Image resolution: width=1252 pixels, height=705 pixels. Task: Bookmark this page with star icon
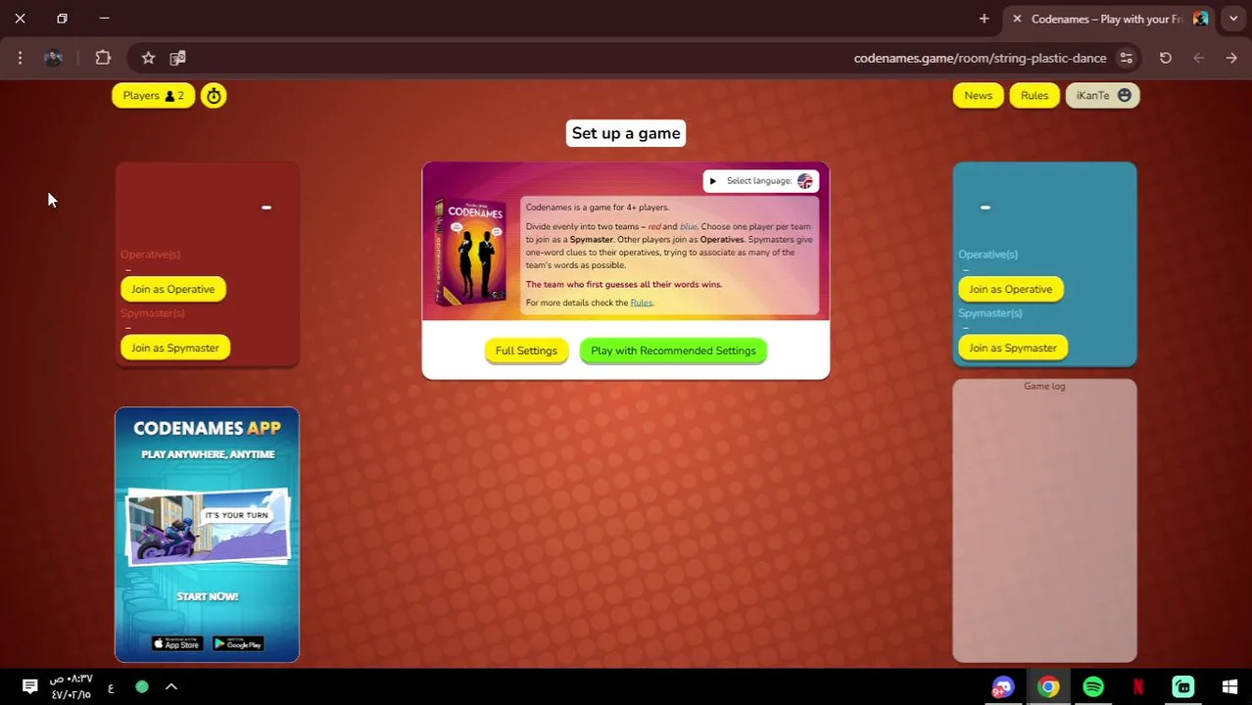148,58
